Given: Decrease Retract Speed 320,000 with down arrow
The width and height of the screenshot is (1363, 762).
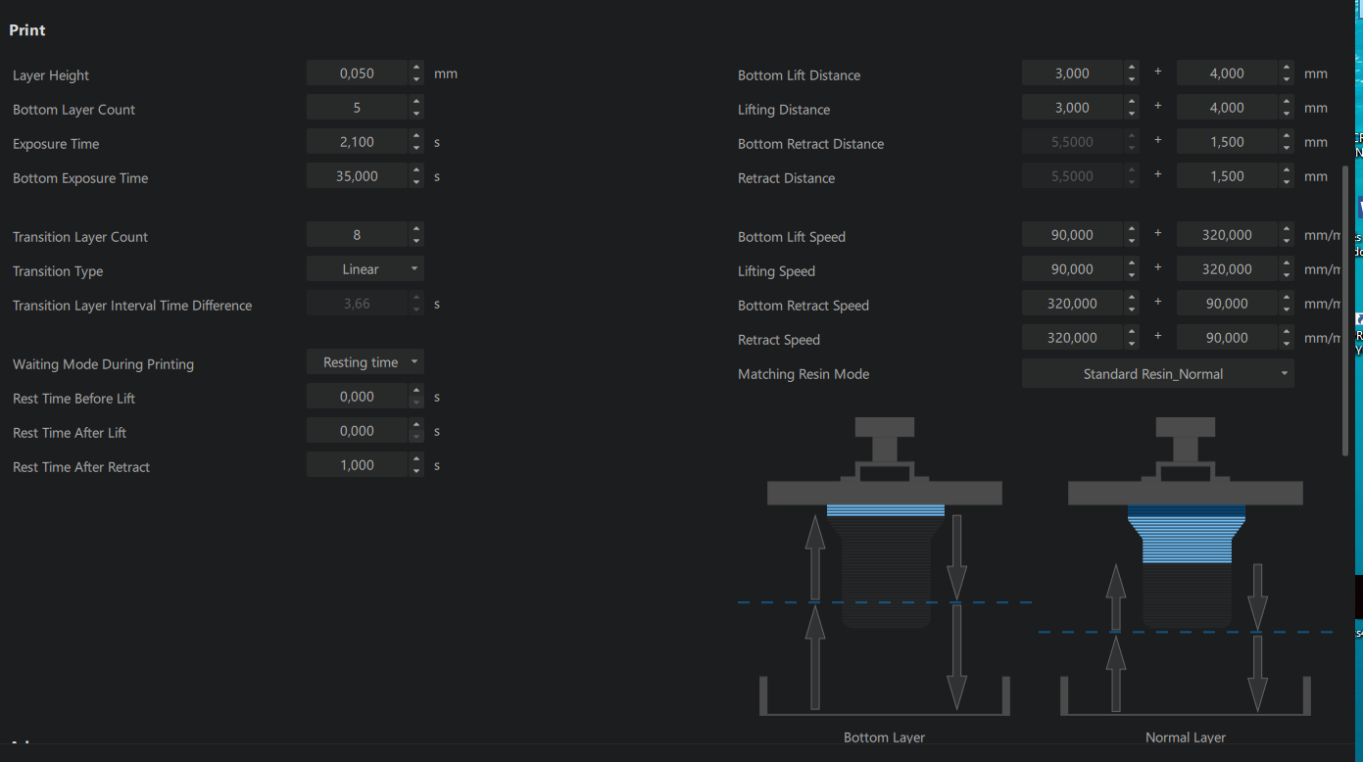Looking at the screenshot, I should (x=1132, y=344).
